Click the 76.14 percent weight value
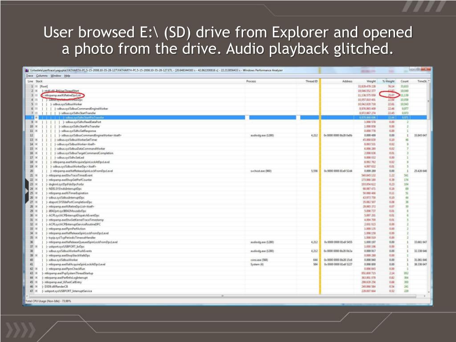Screen dimensions: 456x342 [x=391, y=86]
